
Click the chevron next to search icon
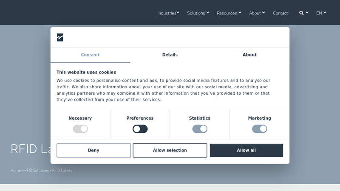click(307, 13)
